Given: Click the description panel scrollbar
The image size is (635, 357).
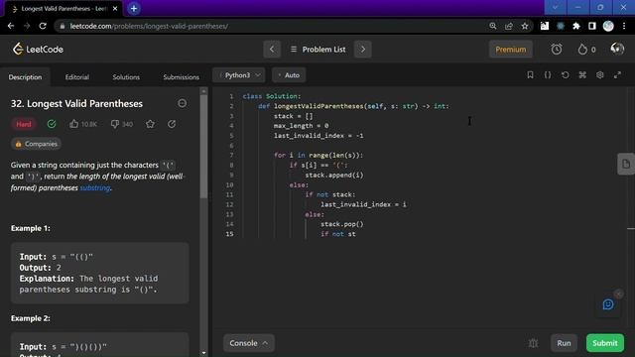Looking at the screenshot, I should click(203, 147).
